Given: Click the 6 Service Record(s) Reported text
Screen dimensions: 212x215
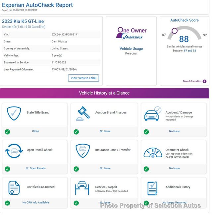Looking at the screenshot, I should click(112, 191).
